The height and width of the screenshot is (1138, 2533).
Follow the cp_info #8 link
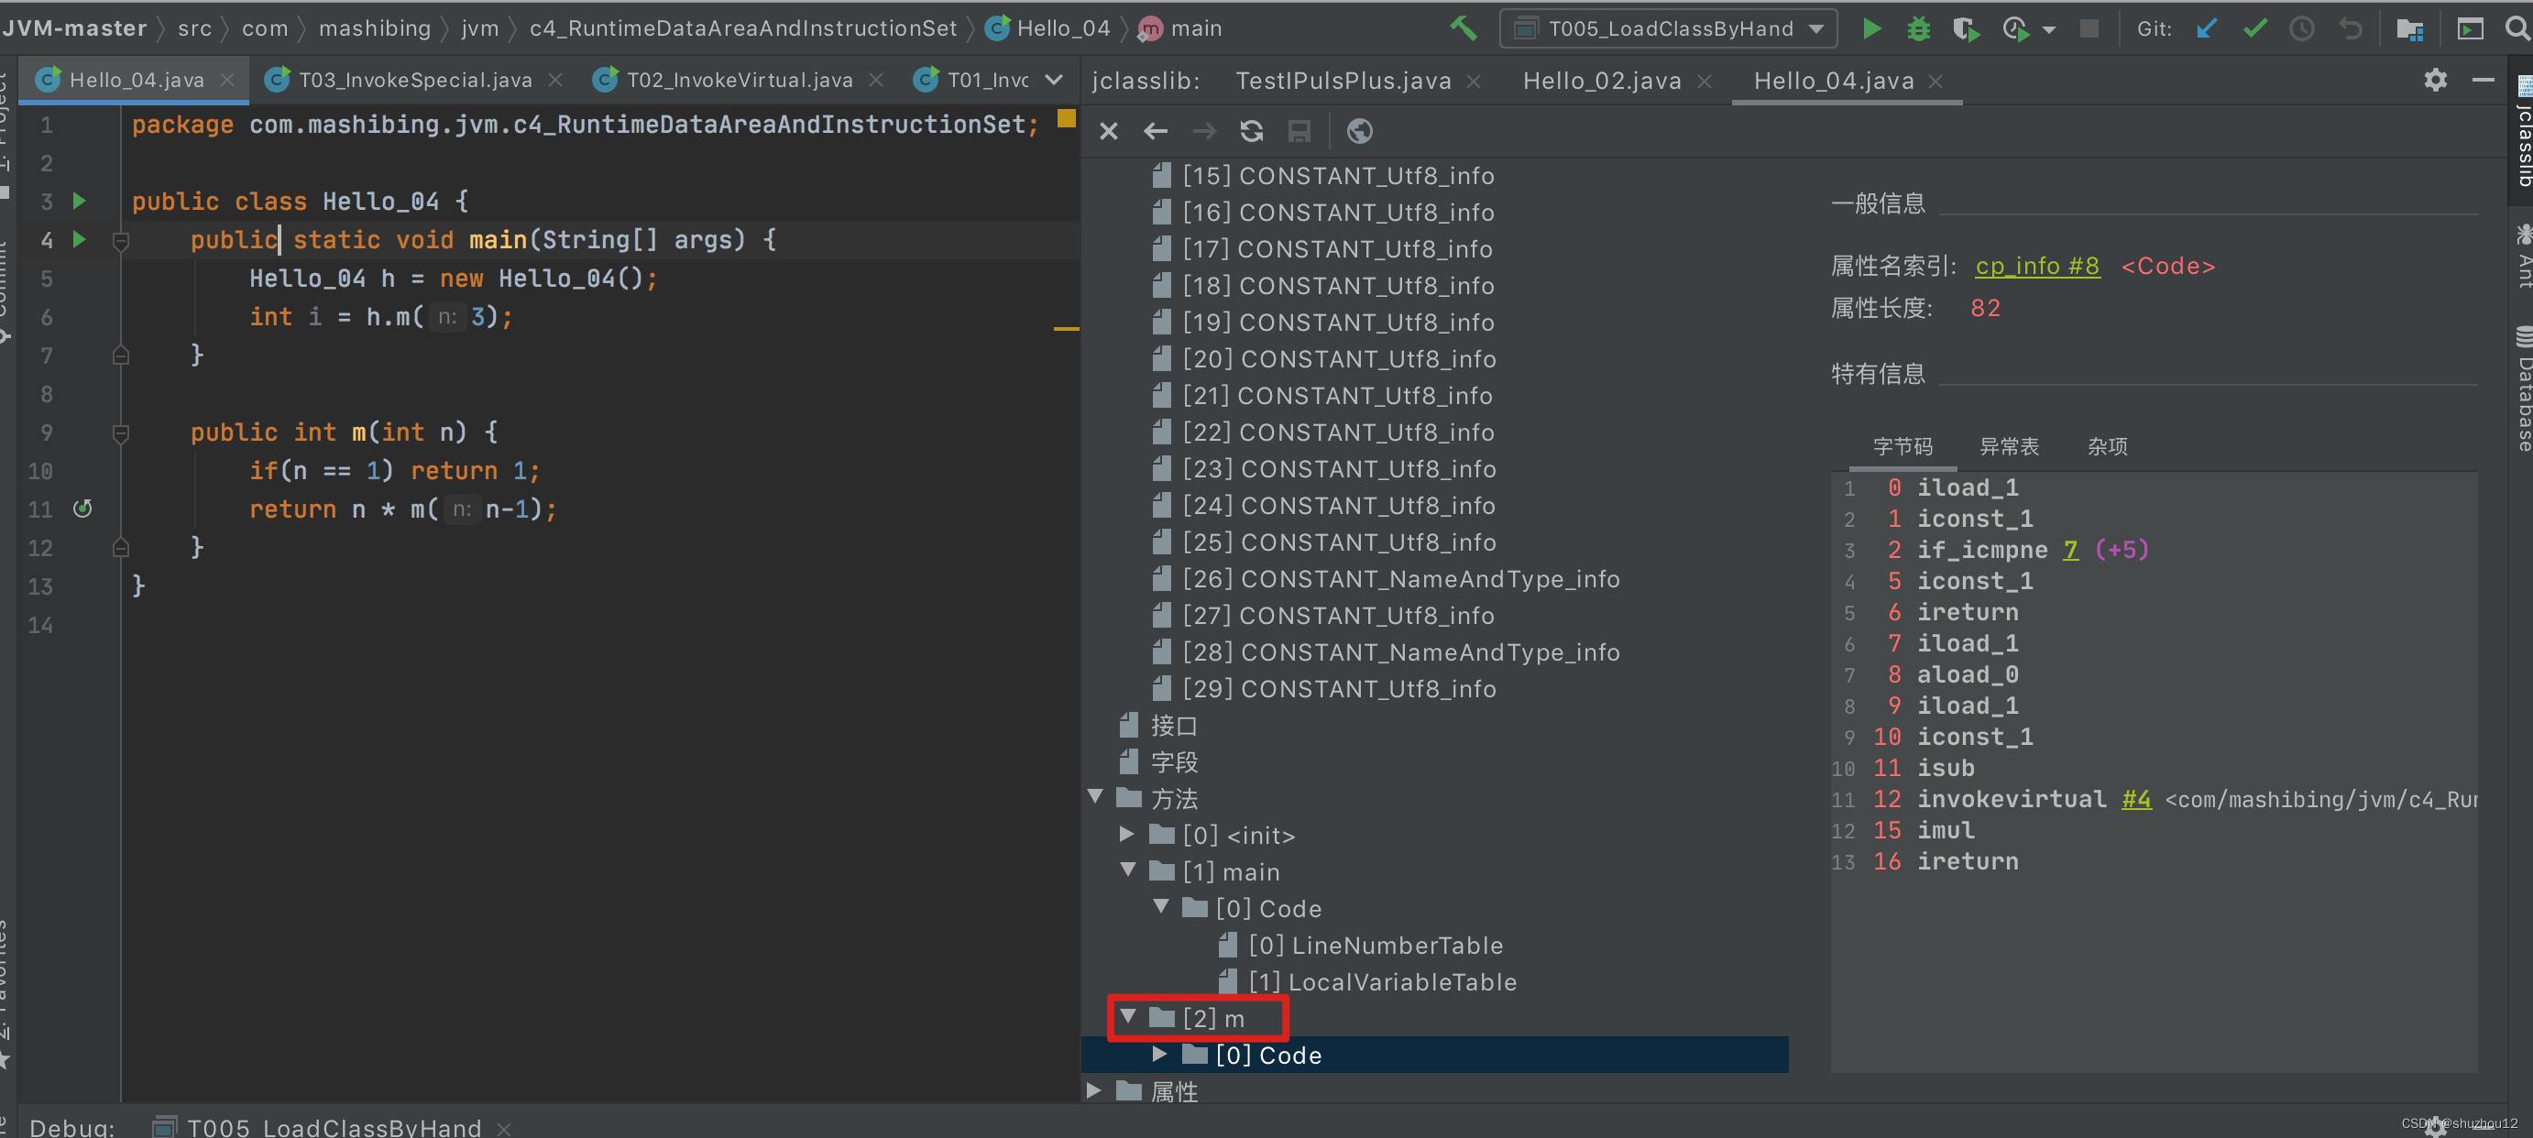pos(2037,267)
